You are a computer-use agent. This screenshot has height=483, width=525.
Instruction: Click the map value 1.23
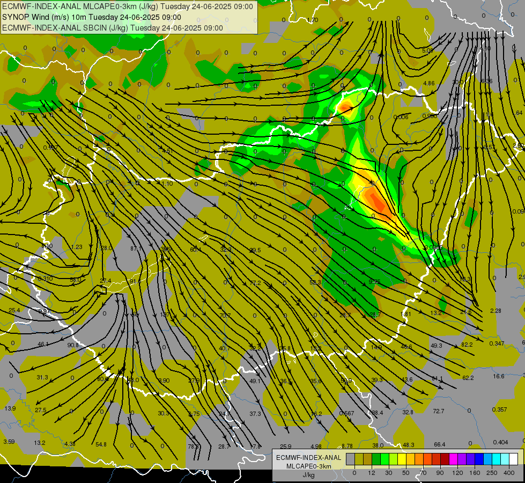(77, 247)
